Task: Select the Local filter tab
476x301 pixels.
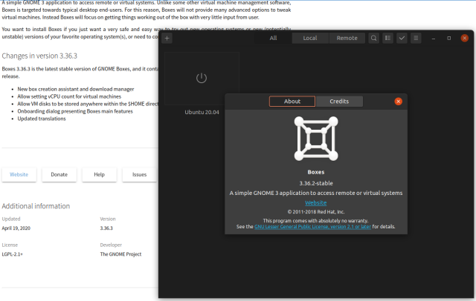Action: 310,38
